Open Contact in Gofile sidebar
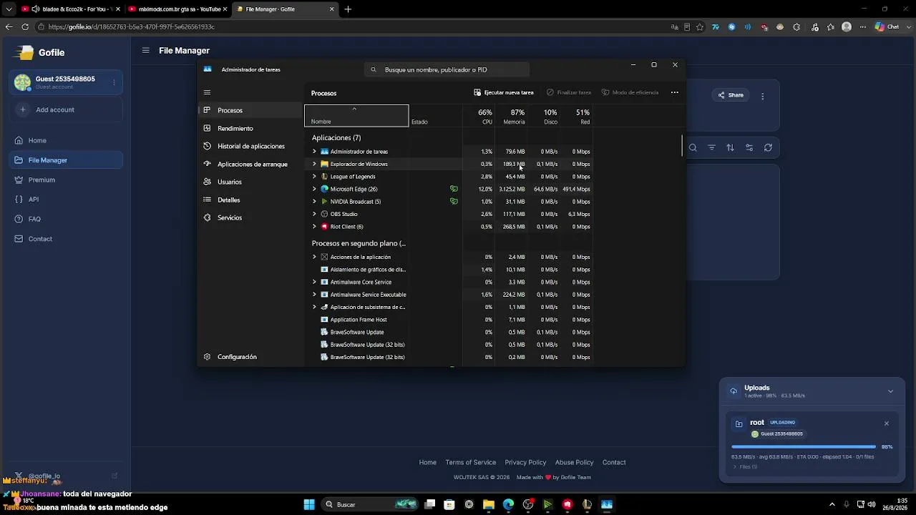 67,239
